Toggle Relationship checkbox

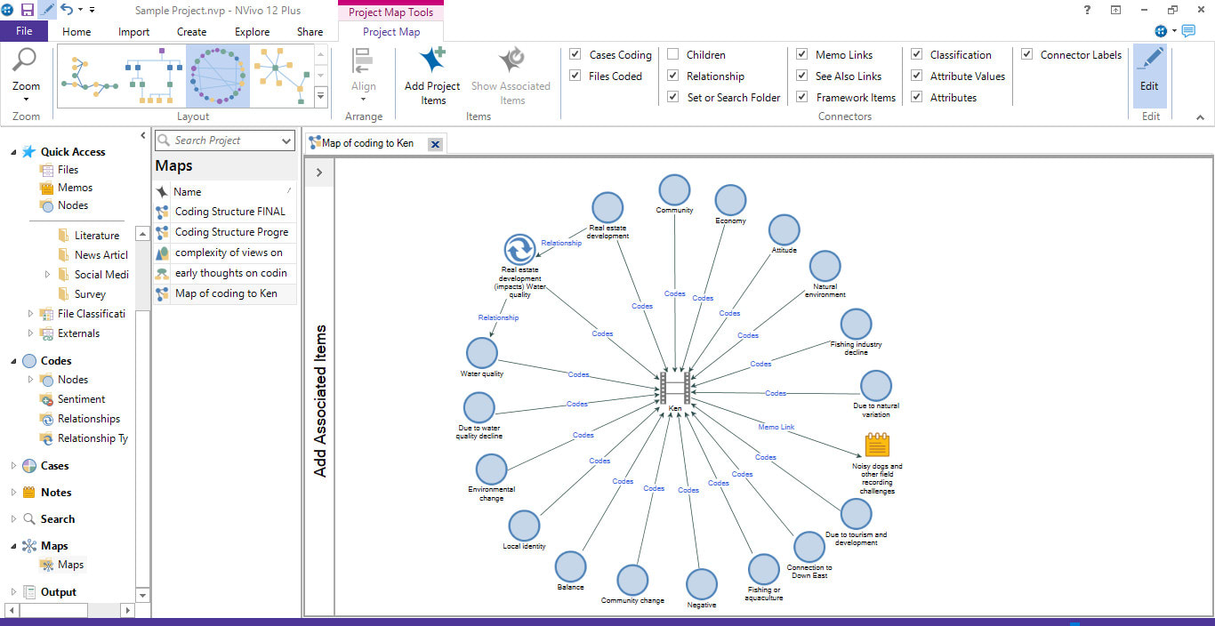[x=673, y=76]
